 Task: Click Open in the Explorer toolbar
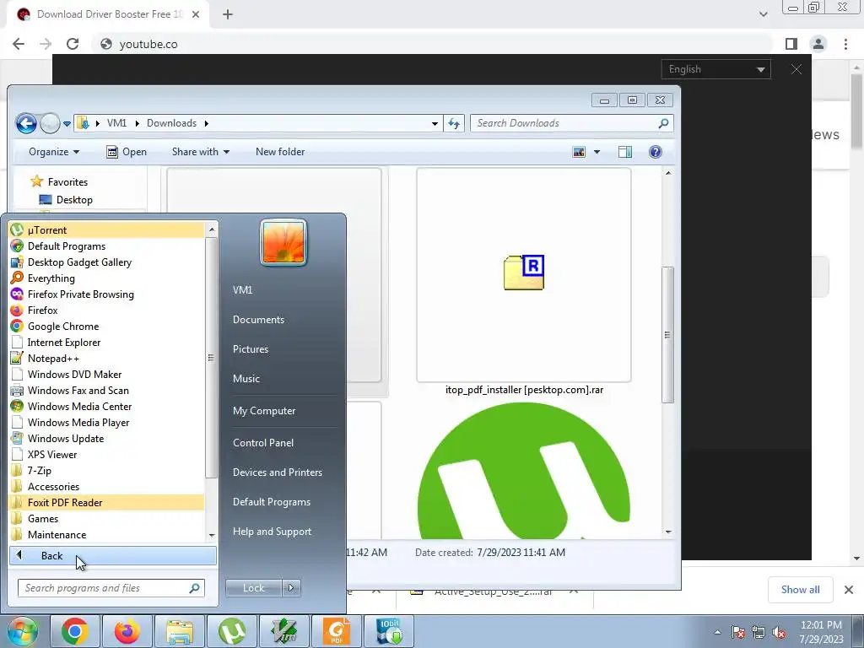tap(127, 152)
